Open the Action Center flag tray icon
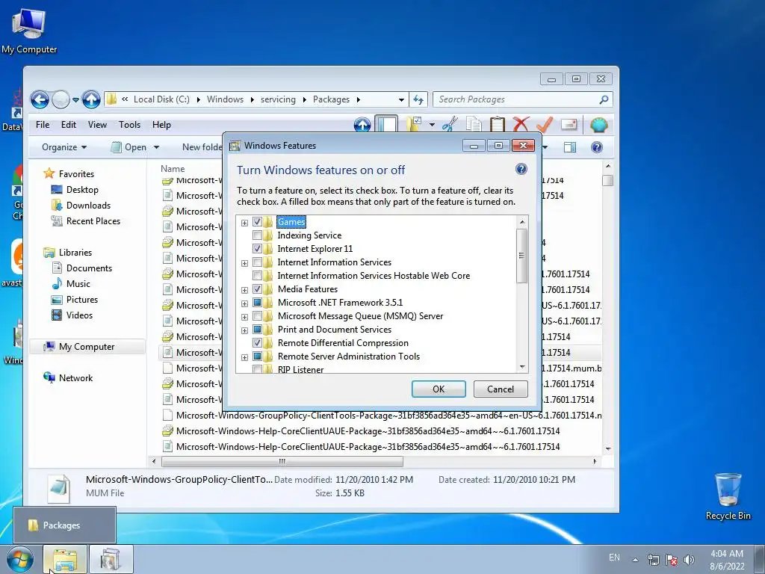 point(672,559)
